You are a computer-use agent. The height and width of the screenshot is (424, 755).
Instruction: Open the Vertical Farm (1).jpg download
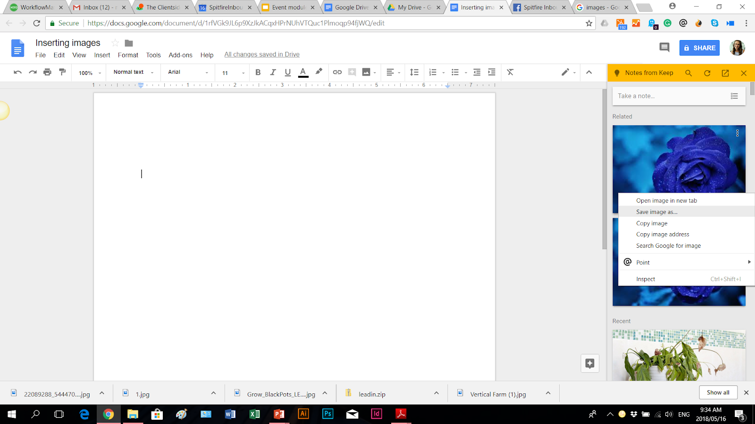498,394
